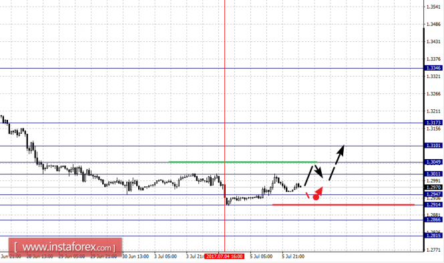Open the www.instaforex.com watermark link
Viewport: 444px width, 263px height.
65,247
